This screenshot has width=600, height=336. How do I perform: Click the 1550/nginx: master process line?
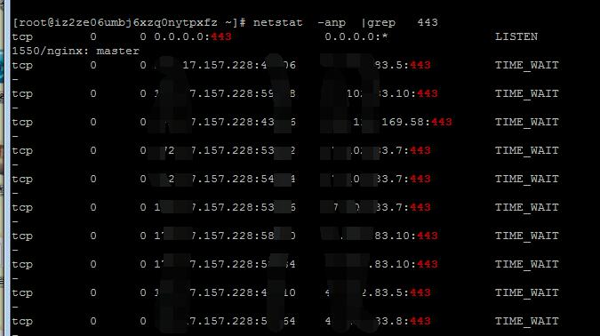coord(76,51)
